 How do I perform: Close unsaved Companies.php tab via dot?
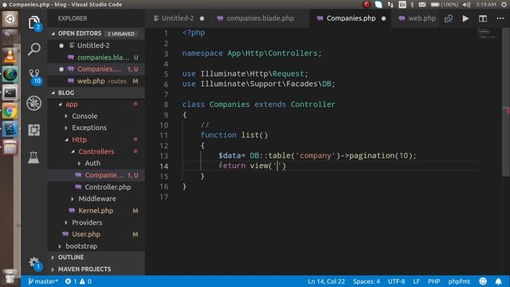point(384,18)
